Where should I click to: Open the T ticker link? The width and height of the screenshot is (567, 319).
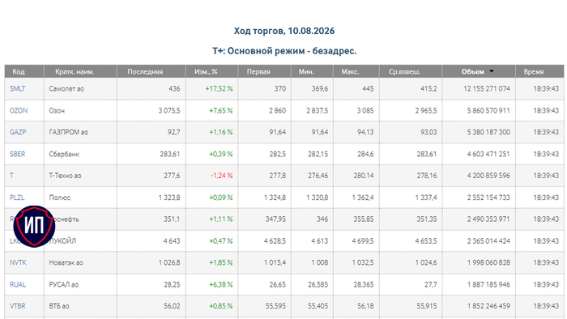pyautogui.click(x=11, y=176)
